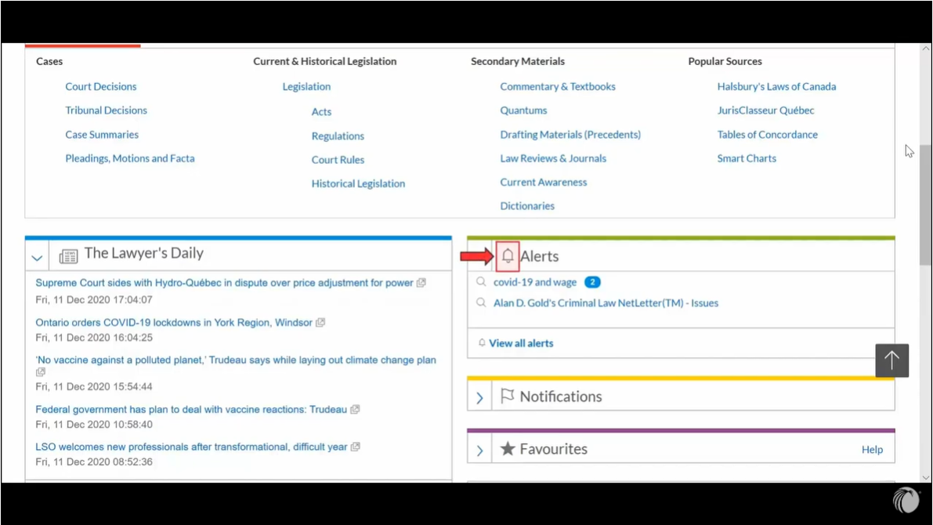Expand the Notifications panel
This screenshot has height=525, width=933.
[479, 397]
